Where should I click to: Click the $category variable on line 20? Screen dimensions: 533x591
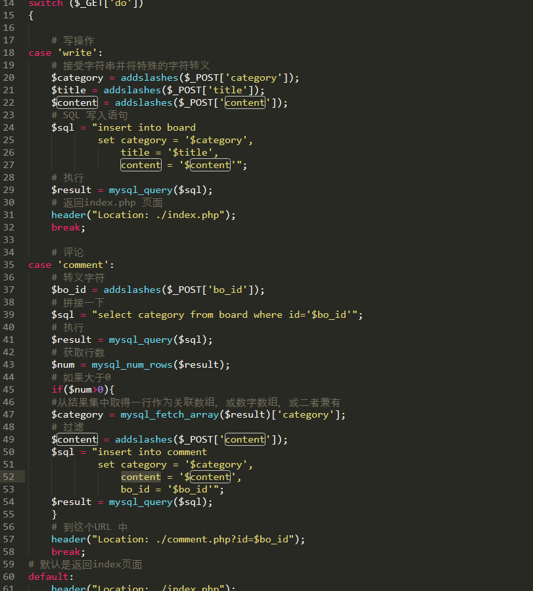(x=78, y=77)
